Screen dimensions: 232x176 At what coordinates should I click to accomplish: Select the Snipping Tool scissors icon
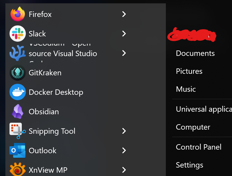18,131
